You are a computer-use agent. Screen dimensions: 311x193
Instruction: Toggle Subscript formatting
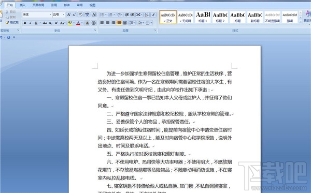[x=51, y=23]
